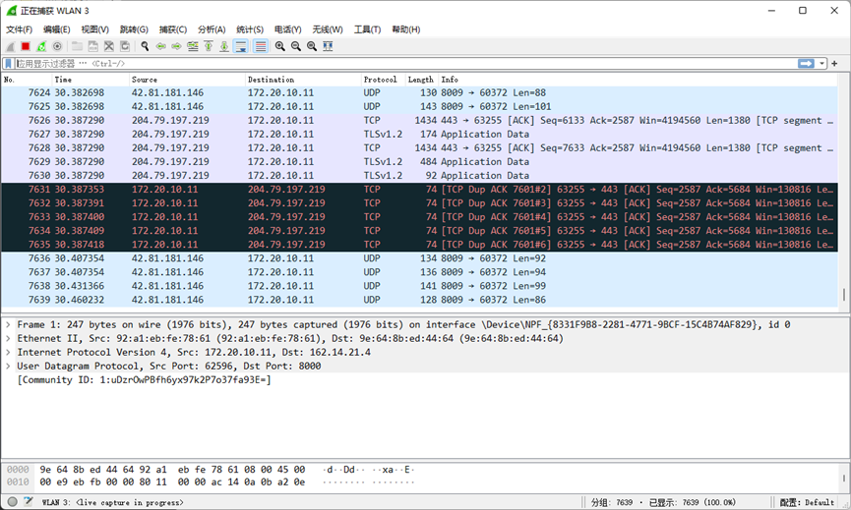Stop the capture with the red square

coord(26,46)
